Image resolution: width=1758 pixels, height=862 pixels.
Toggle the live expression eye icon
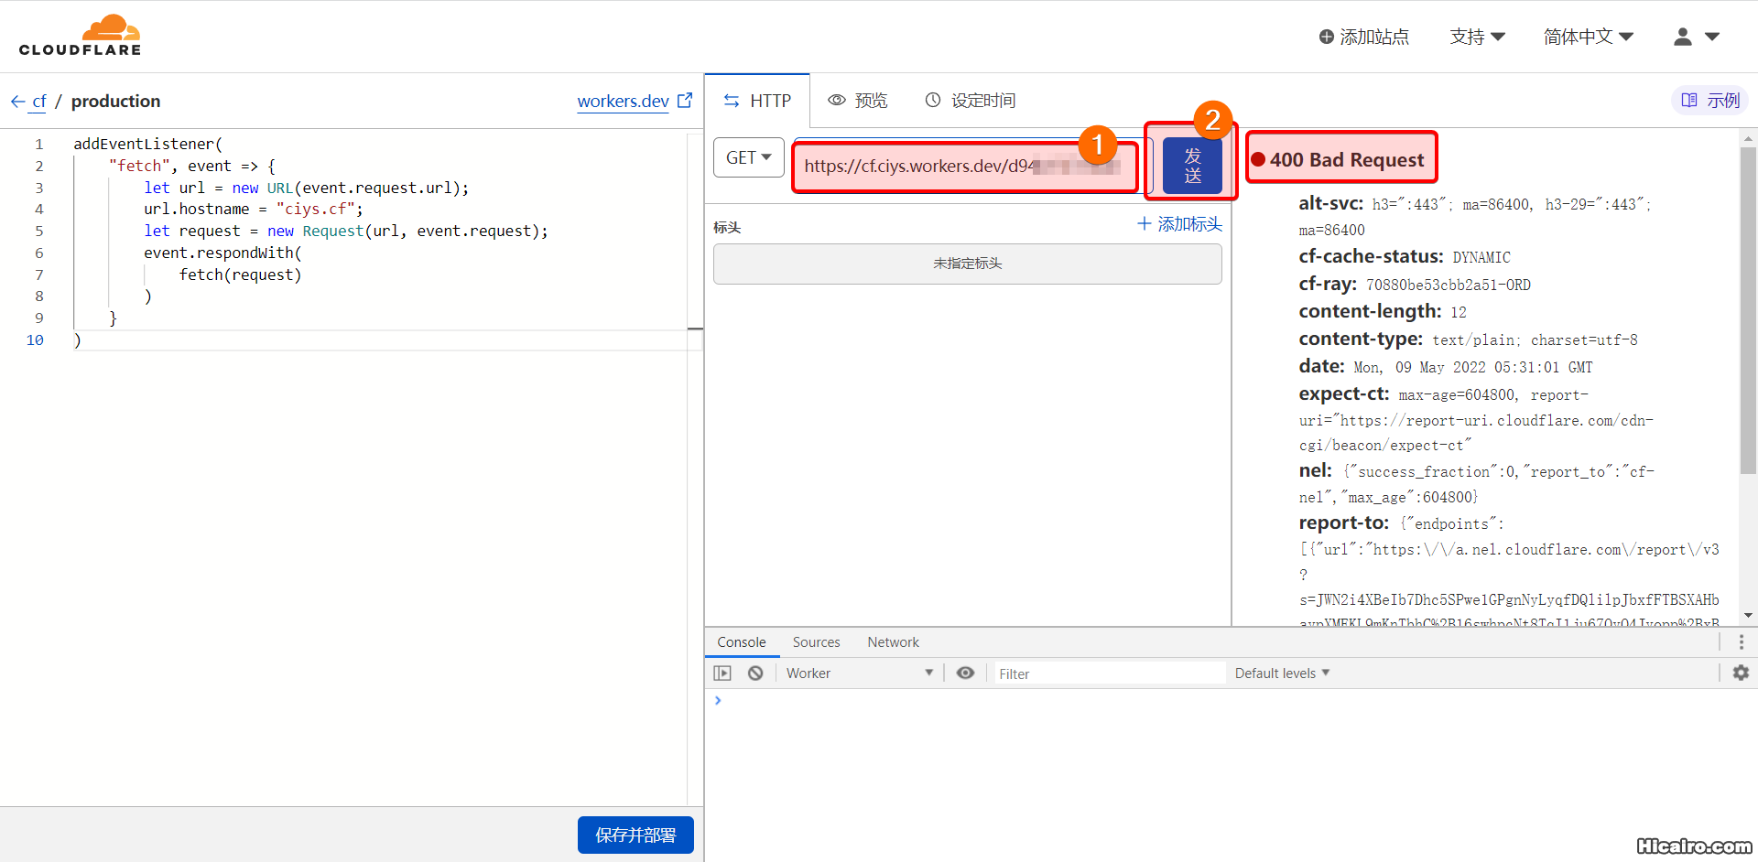tap(965, 673)
